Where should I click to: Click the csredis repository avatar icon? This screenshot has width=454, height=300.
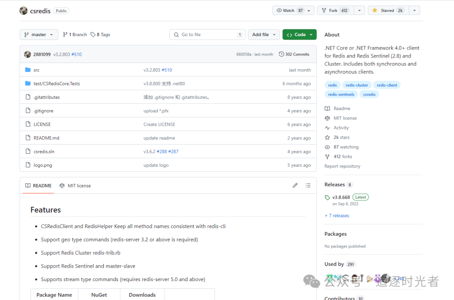(x=24, y=11)
